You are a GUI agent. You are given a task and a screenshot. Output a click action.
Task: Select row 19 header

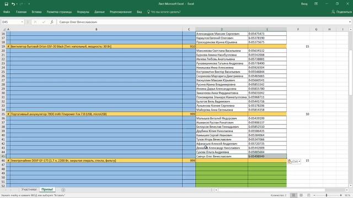click(x=3, y=46)
